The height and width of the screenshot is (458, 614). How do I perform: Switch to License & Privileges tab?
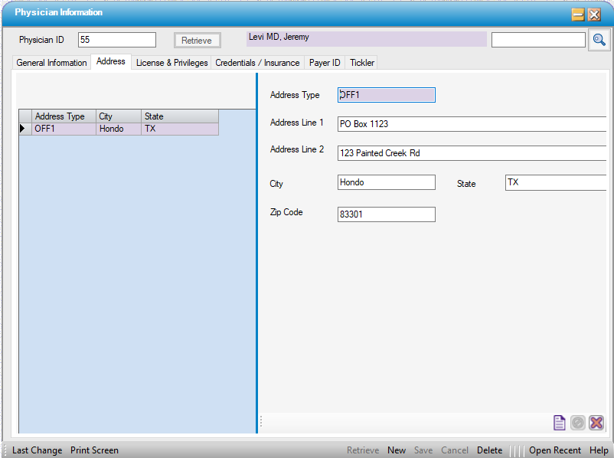(x=171, y=63)
